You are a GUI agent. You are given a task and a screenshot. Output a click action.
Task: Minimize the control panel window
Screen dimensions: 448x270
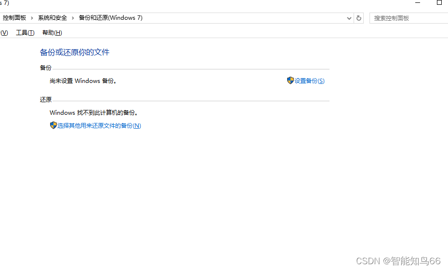click(x=418, y=3)
